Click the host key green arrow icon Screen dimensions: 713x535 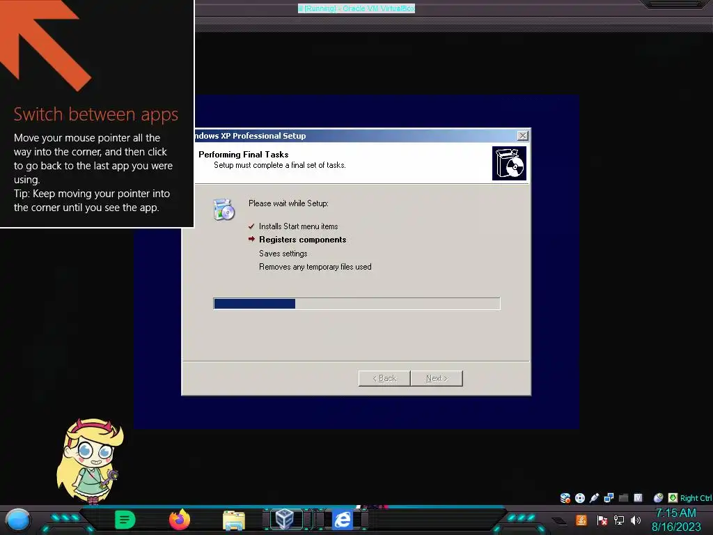673,498
